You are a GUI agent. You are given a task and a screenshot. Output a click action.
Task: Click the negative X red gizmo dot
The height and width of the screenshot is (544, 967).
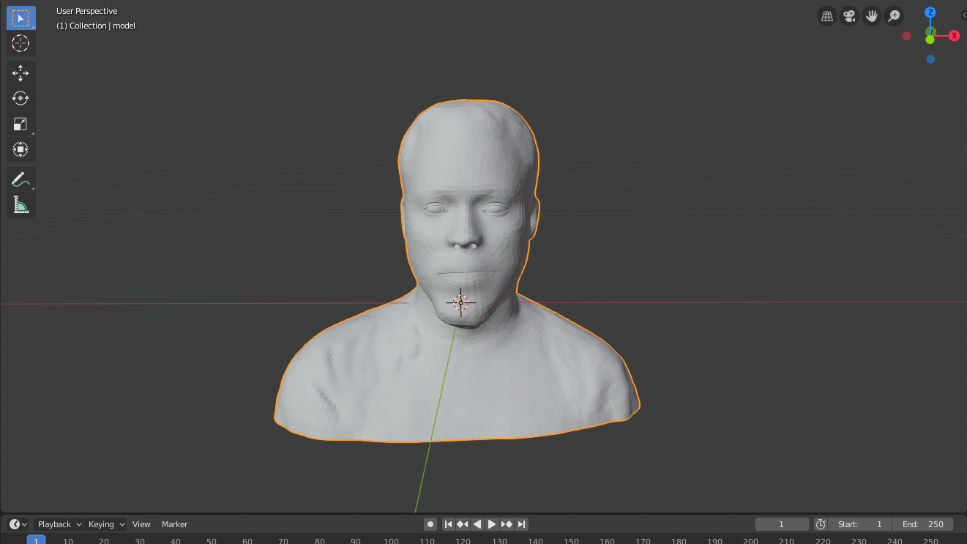[x=907, y=36]
